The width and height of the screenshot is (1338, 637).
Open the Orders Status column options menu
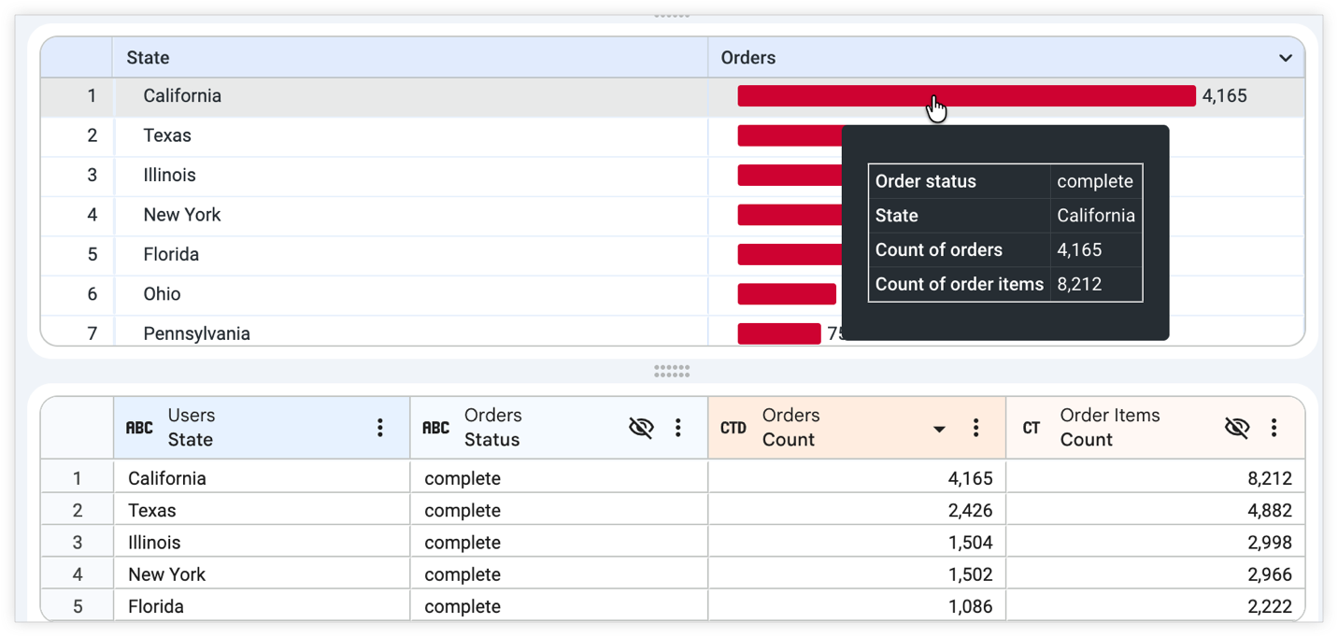[677, 428]
